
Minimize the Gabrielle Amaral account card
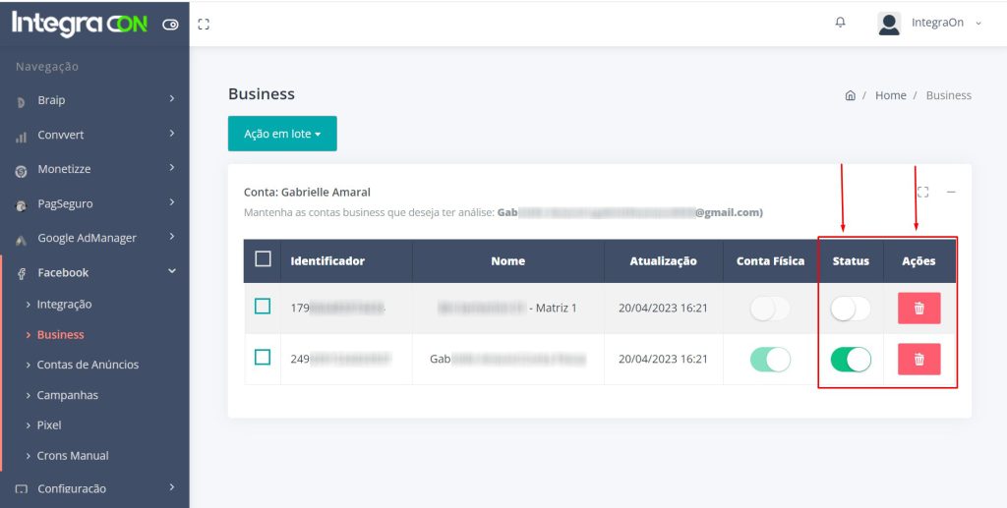coord(951,193)
